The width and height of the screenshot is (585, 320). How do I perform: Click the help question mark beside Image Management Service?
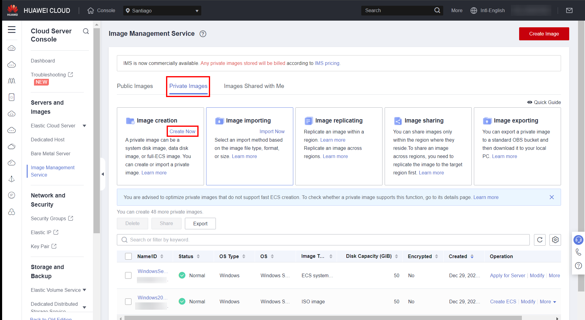pyautogui.click(x=203, y=34)
